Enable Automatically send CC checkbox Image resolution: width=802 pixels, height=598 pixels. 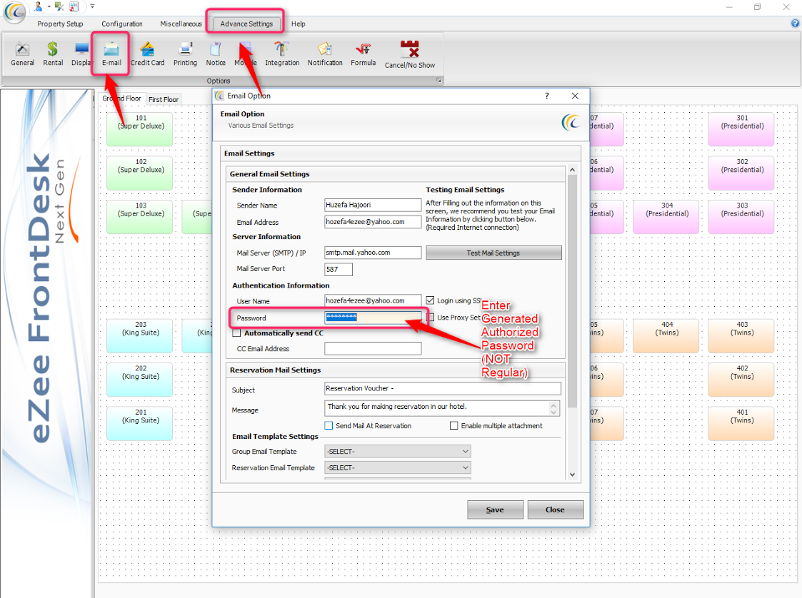236,333
